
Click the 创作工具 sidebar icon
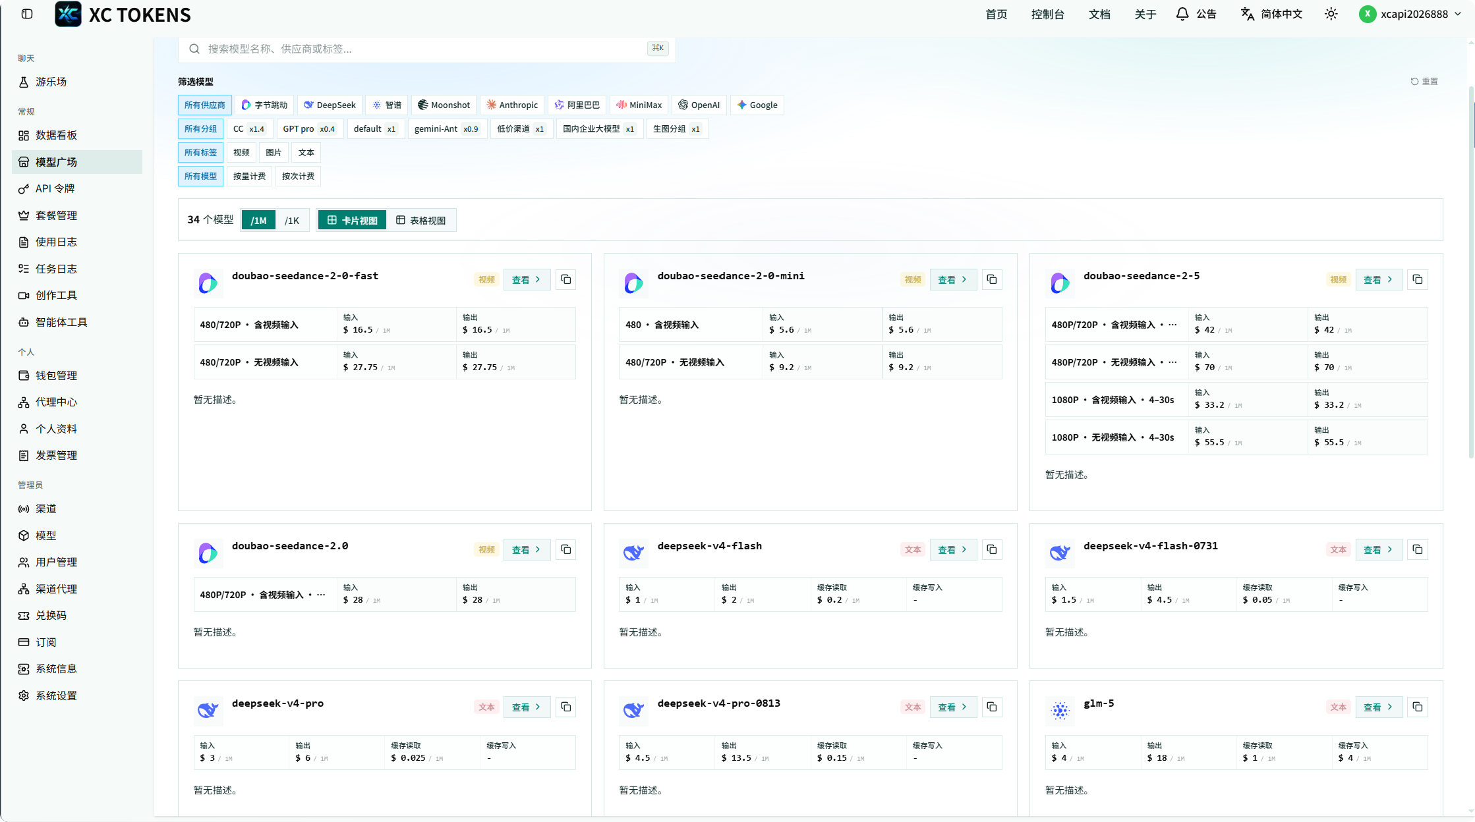(24, 295)
